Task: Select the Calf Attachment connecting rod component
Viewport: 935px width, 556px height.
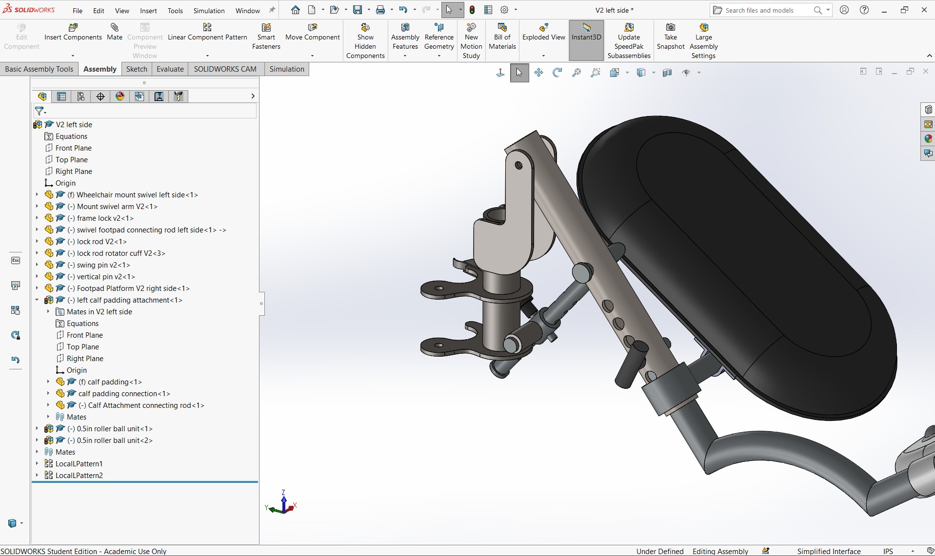Action: (141, 405)
